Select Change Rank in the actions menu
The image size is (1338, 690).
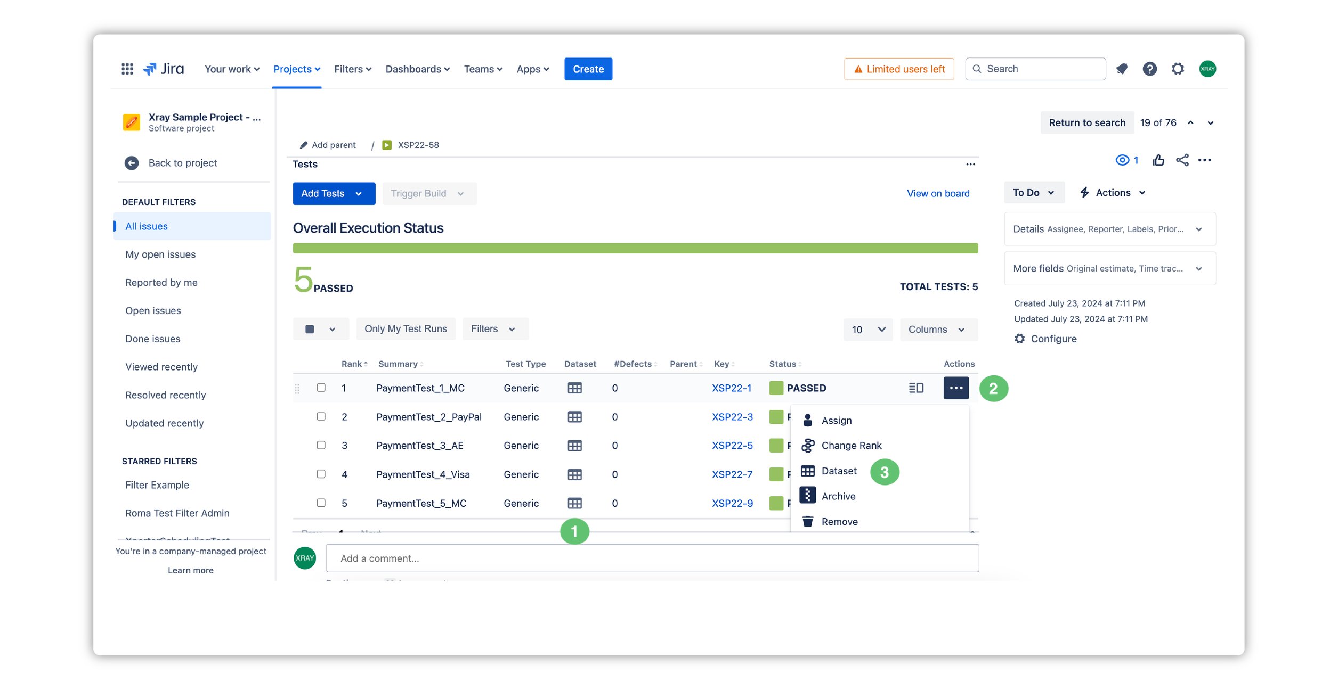tap(850, 446)
